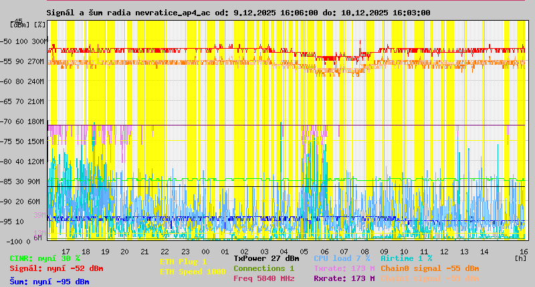535x287 pixels.
Task: Click the "240M" y-axis label
Action: tap(37, 81)
